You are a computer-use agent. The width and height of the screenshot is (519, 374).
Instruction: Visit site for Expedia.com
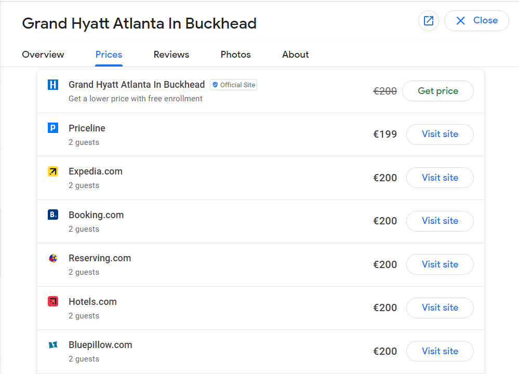click(440, 178)
